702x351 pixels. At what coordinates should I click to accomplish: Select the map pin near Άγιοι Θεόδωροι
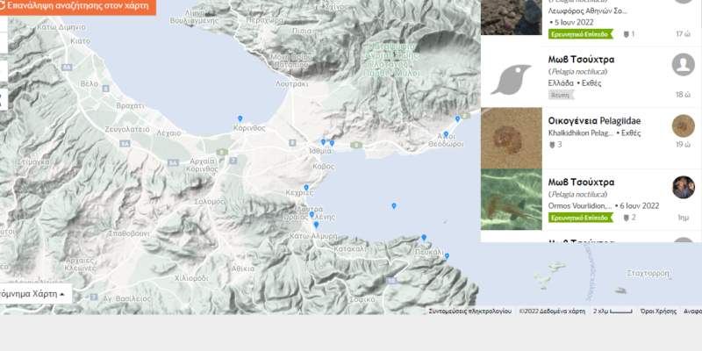pyautogui.click(x=446, y=133)
